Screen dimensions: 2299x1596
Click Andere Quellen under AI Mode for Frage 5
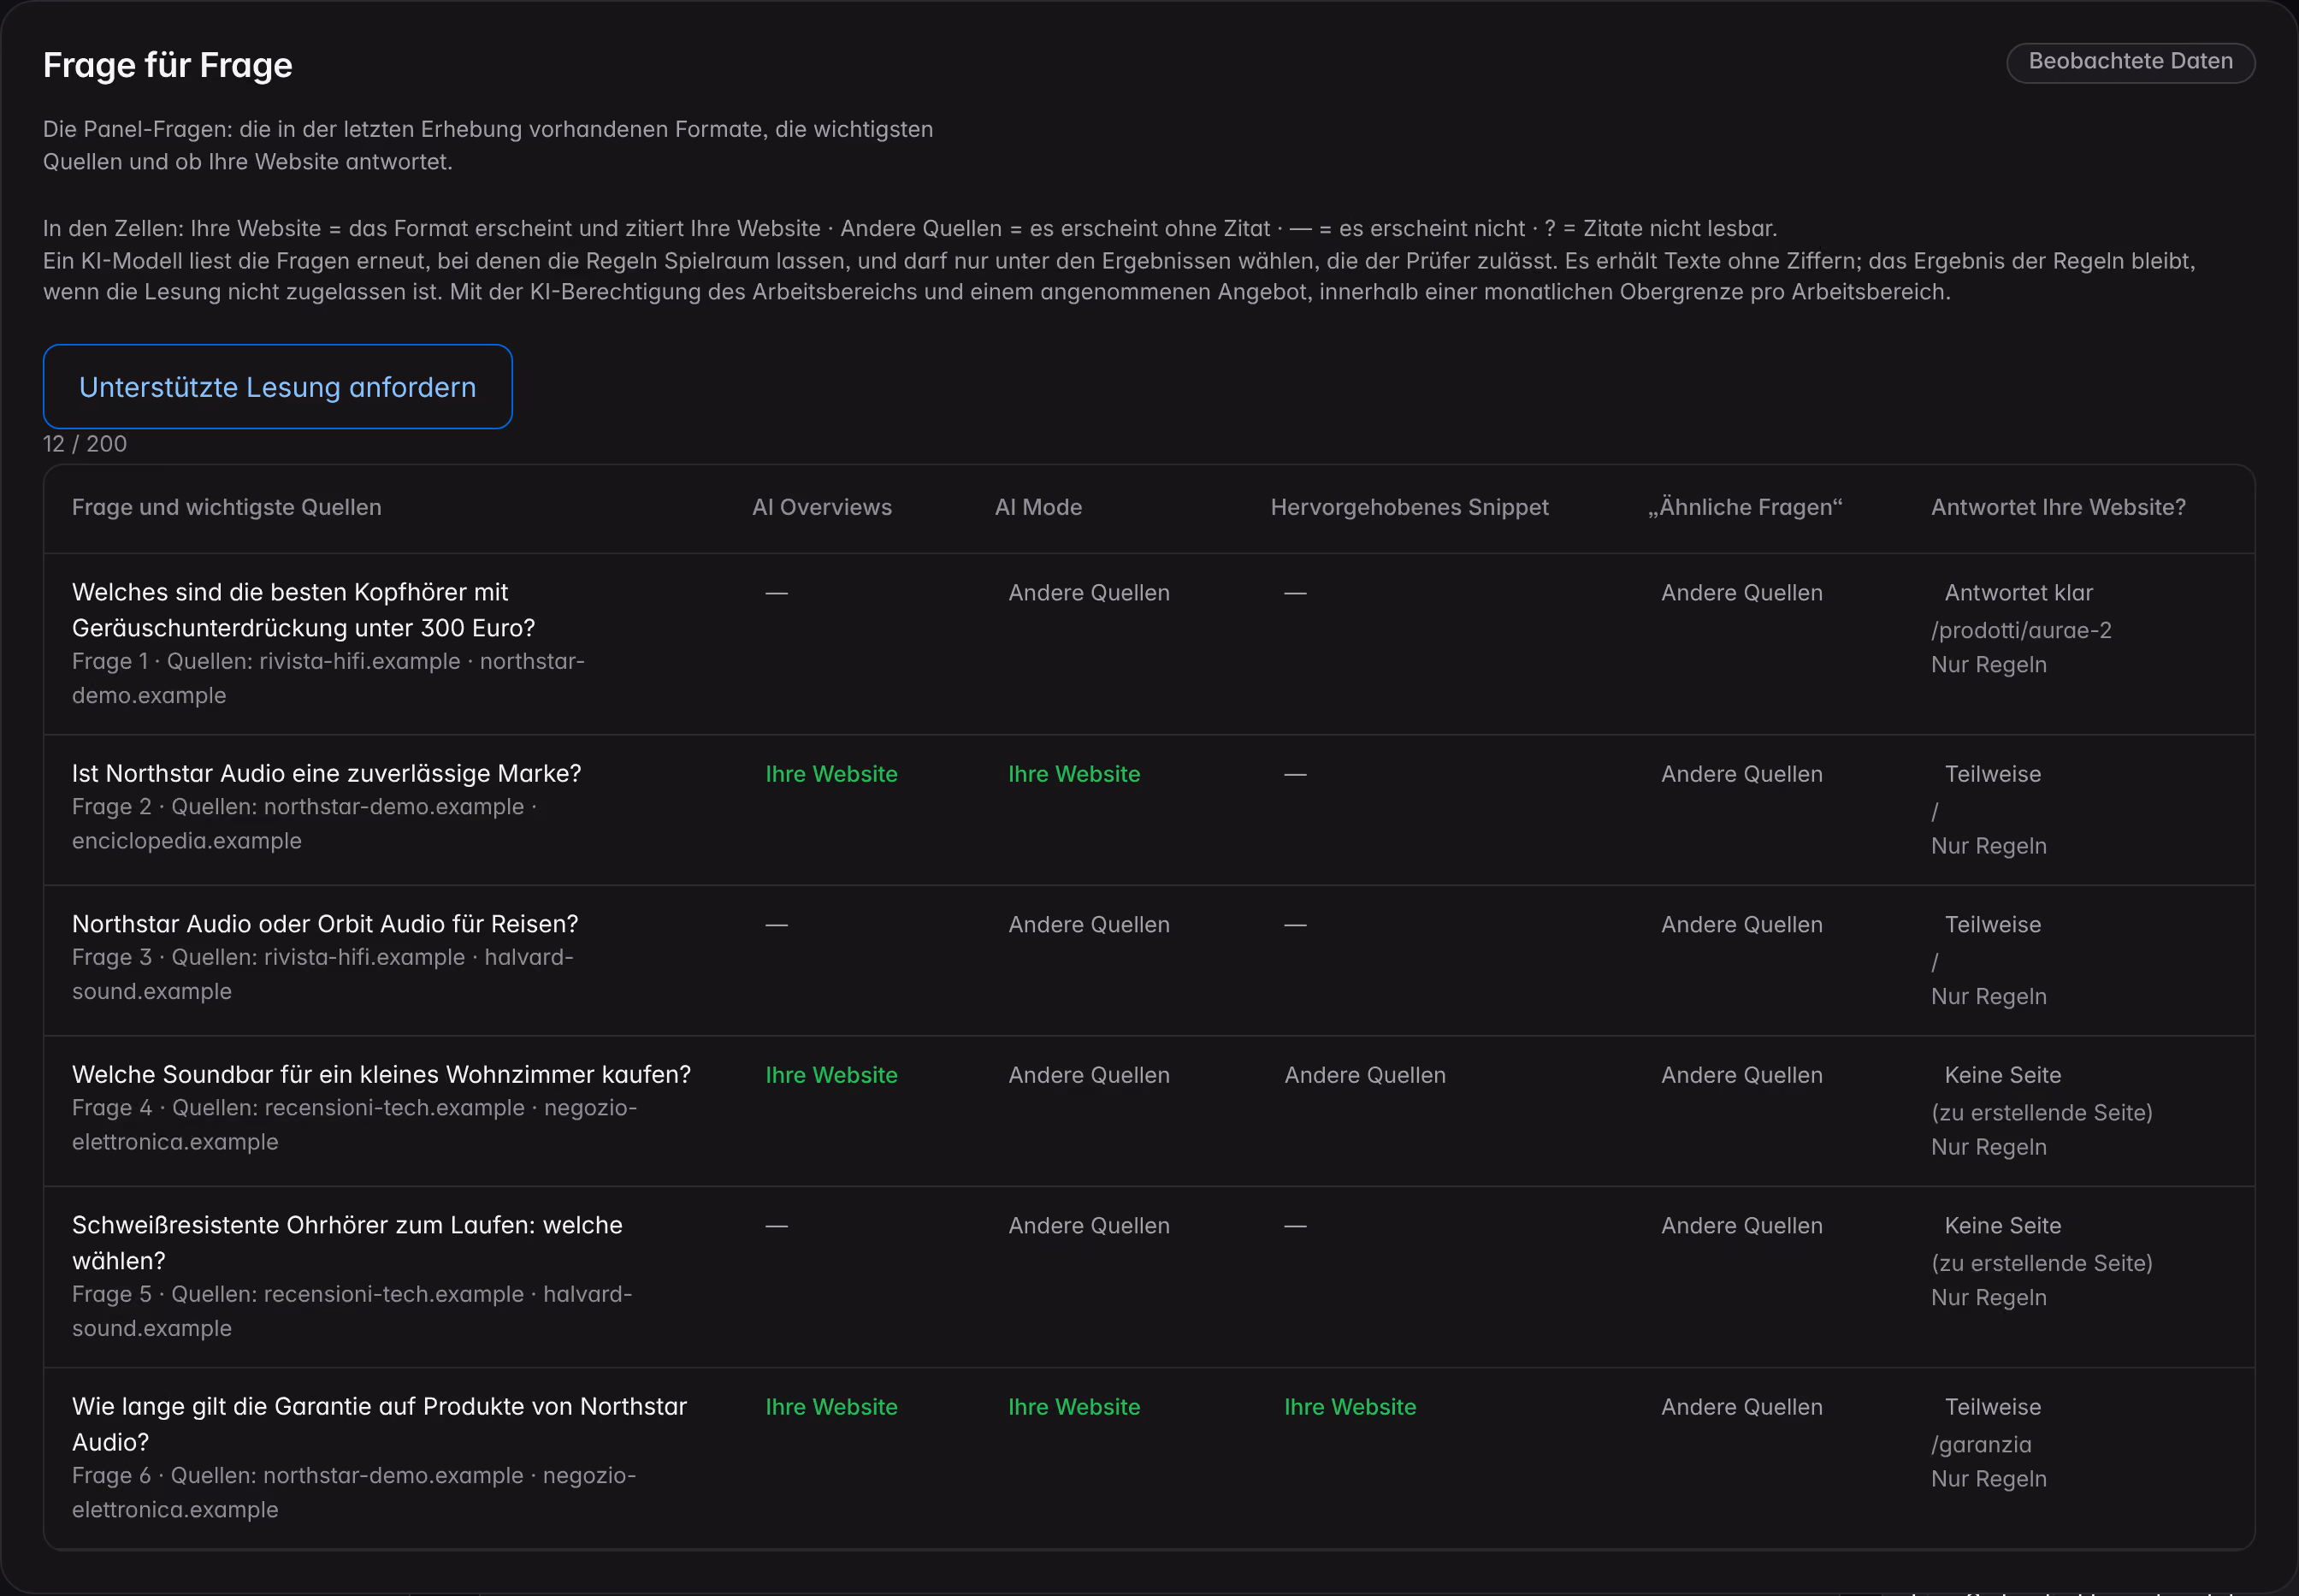pos(1088,1226)
